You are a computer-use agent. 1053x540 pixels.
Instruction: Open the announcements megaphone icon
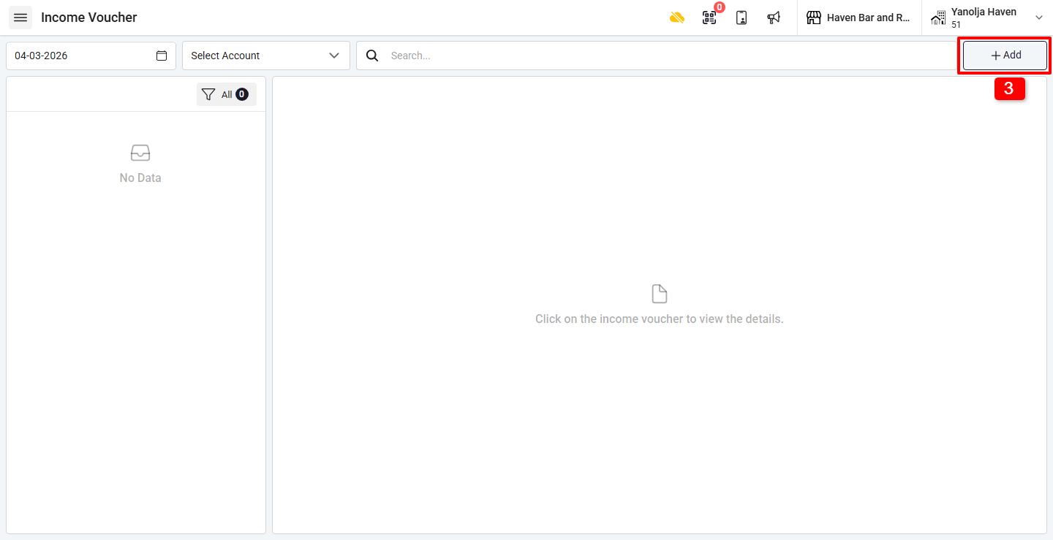pos(774,18)
